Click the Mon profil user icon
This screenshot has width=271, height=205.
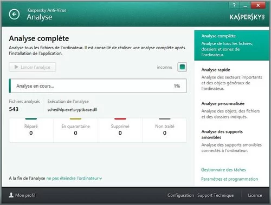[x=11, y=195]
